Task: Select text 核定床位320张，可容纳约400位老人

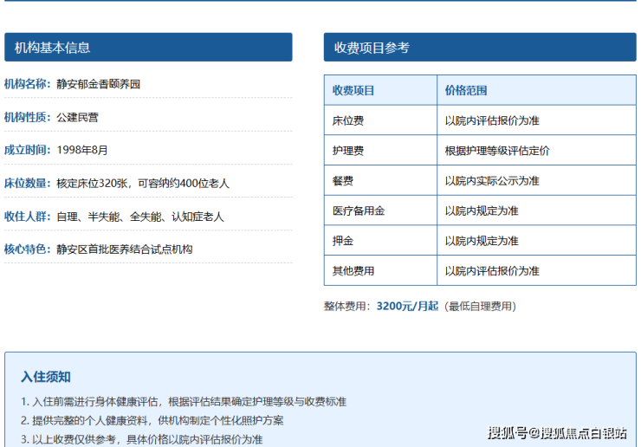Action: tap(143, 183)
